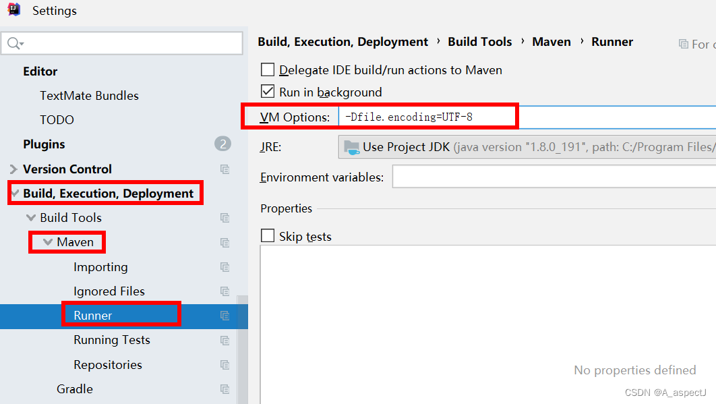Image resolution: width=716 pixels, height=404 pixels.
Task: Click the project-level icon beside Gradle
Action: click(x=225, y=389)
